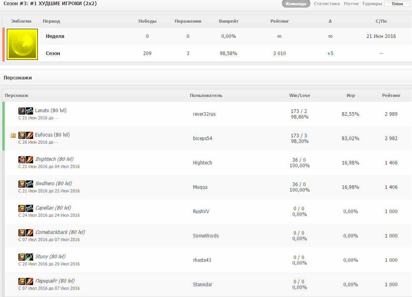Viewport: 412px width, 297px height.
Task: Click the class icon beside Перирайт
Action: click(30, 281)
